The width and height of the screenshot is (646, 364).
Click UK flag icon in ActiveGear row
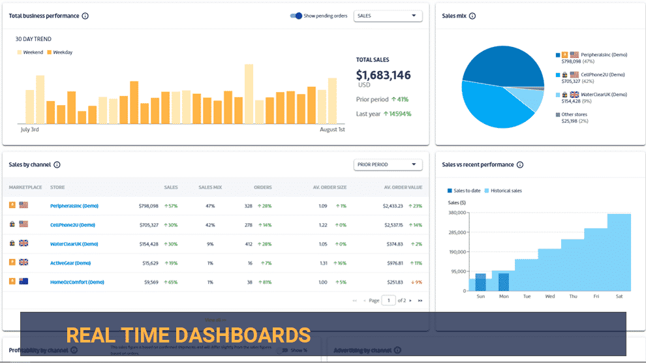coord(23,262)
